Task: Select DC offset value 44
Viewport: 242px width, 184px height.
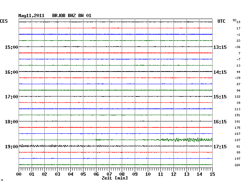Action: click(x=238, y=72)
